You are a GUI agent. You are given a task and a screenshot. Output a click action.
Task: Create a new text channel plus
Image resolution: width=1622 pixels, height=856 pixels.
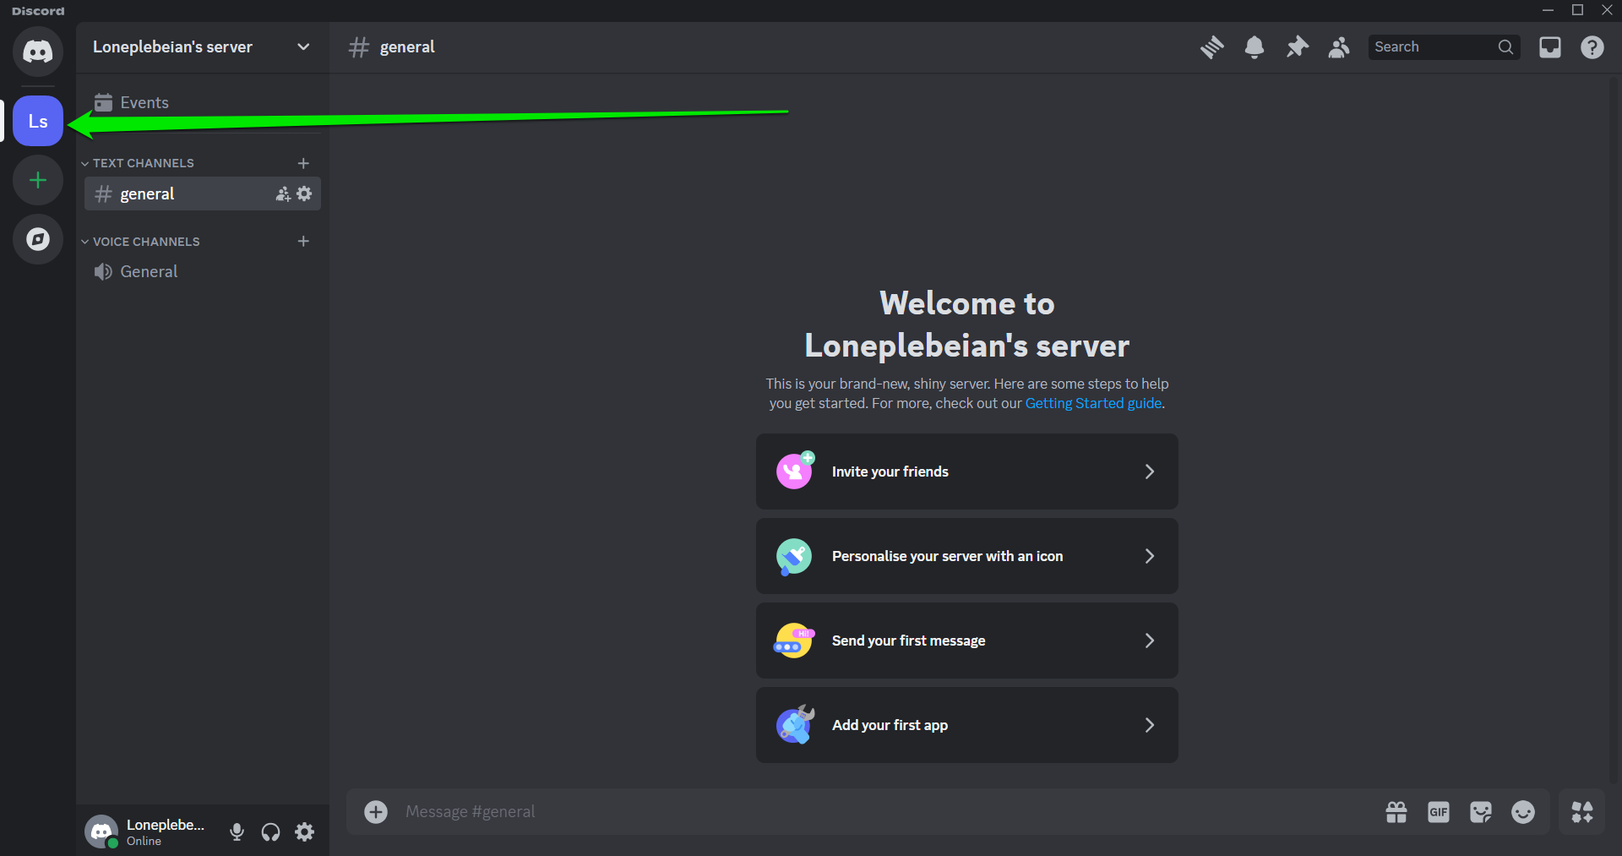click(303, 163)
